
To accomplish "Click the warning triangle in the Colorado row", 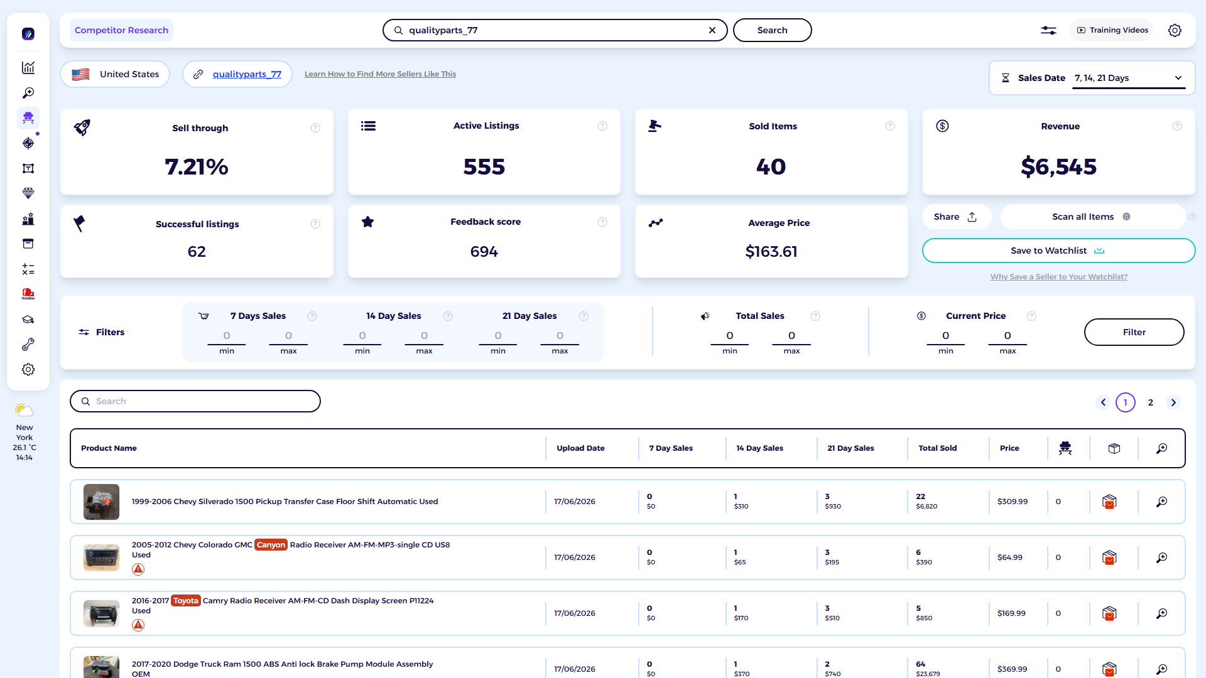I will [138, 569].
